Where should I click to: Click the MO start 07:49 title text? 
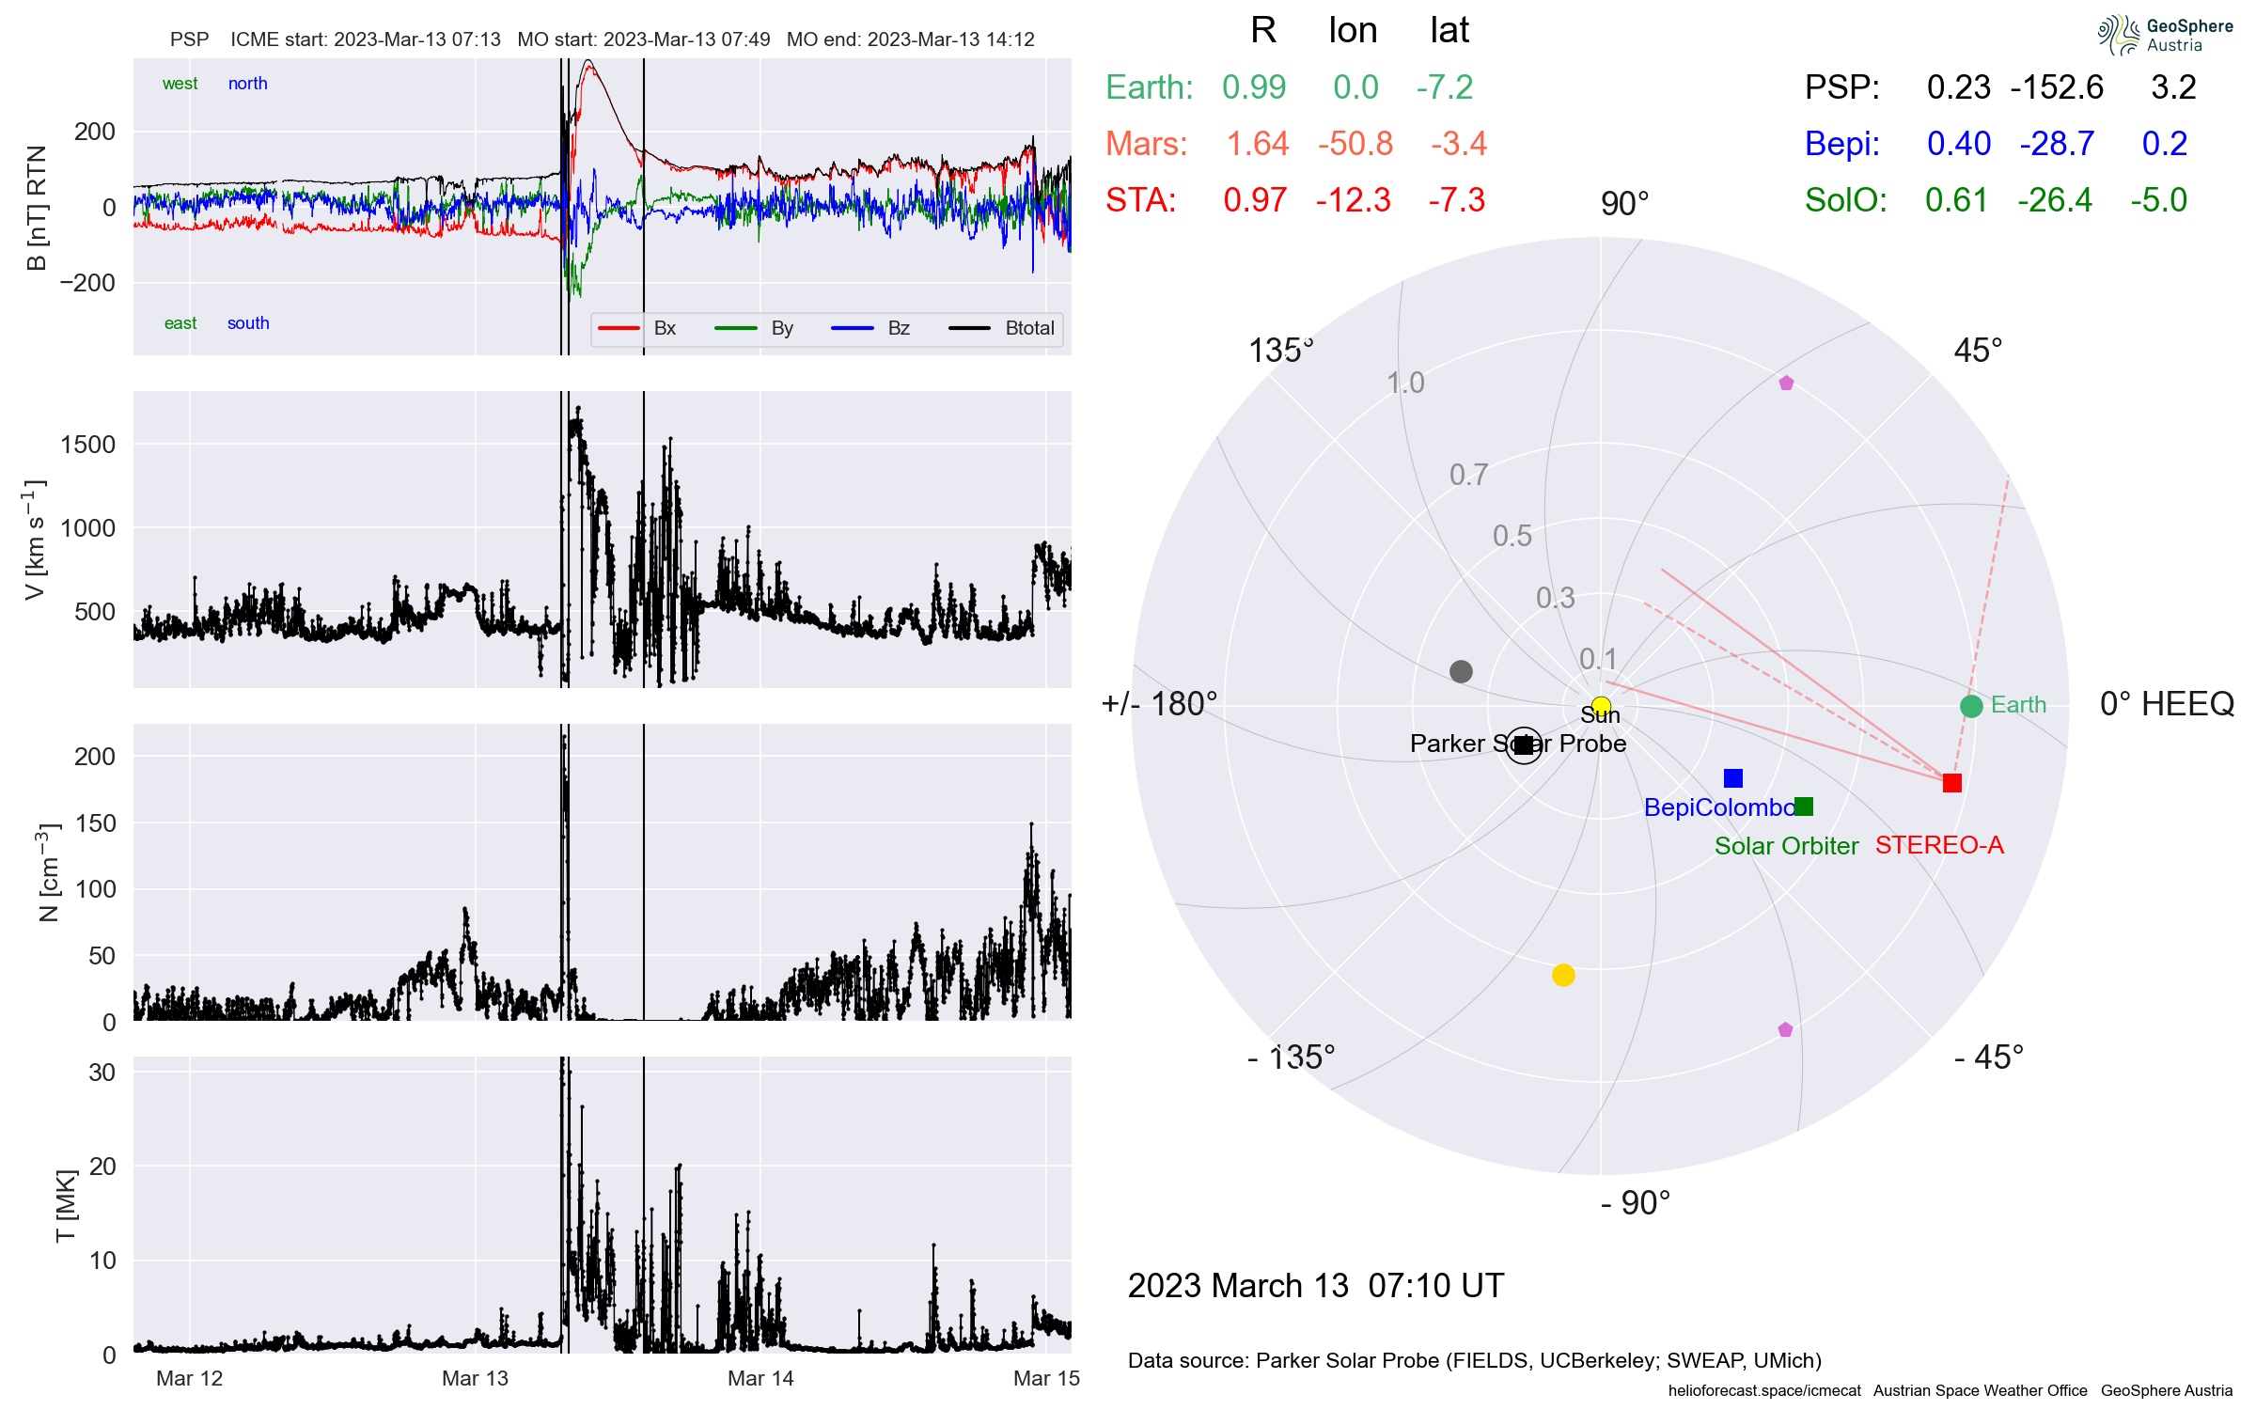(x=644, y=39)
